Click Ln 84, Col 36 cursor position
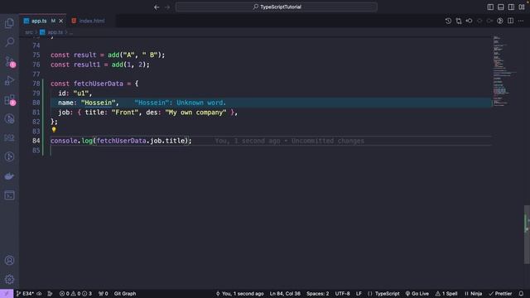Screen dimensions: 530x298 (285, 294)
